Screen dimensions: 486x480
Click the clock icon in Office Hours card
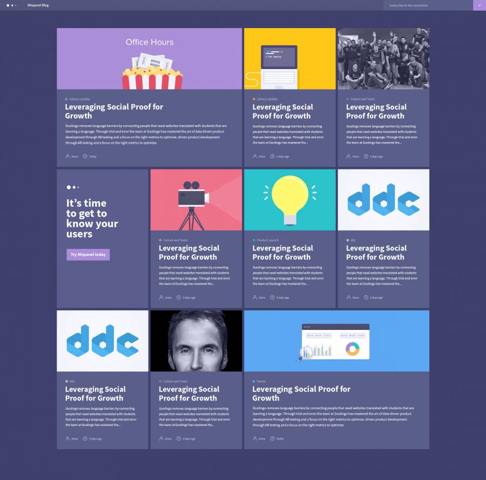[85, 157]
